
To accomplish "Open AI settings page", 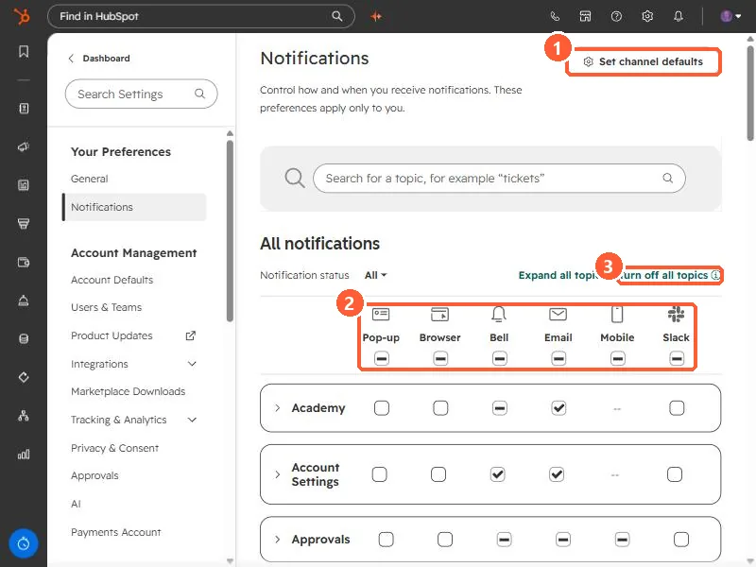I will pos(76,504).
